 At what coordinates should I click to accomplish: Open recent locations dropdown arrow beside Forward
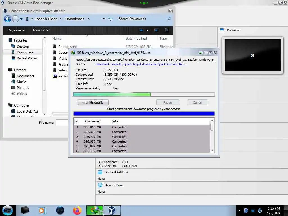coord(21,19)
